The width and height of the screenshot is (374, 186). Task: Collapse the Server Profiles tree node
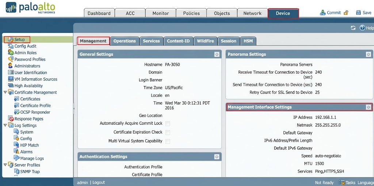[5, 164]
